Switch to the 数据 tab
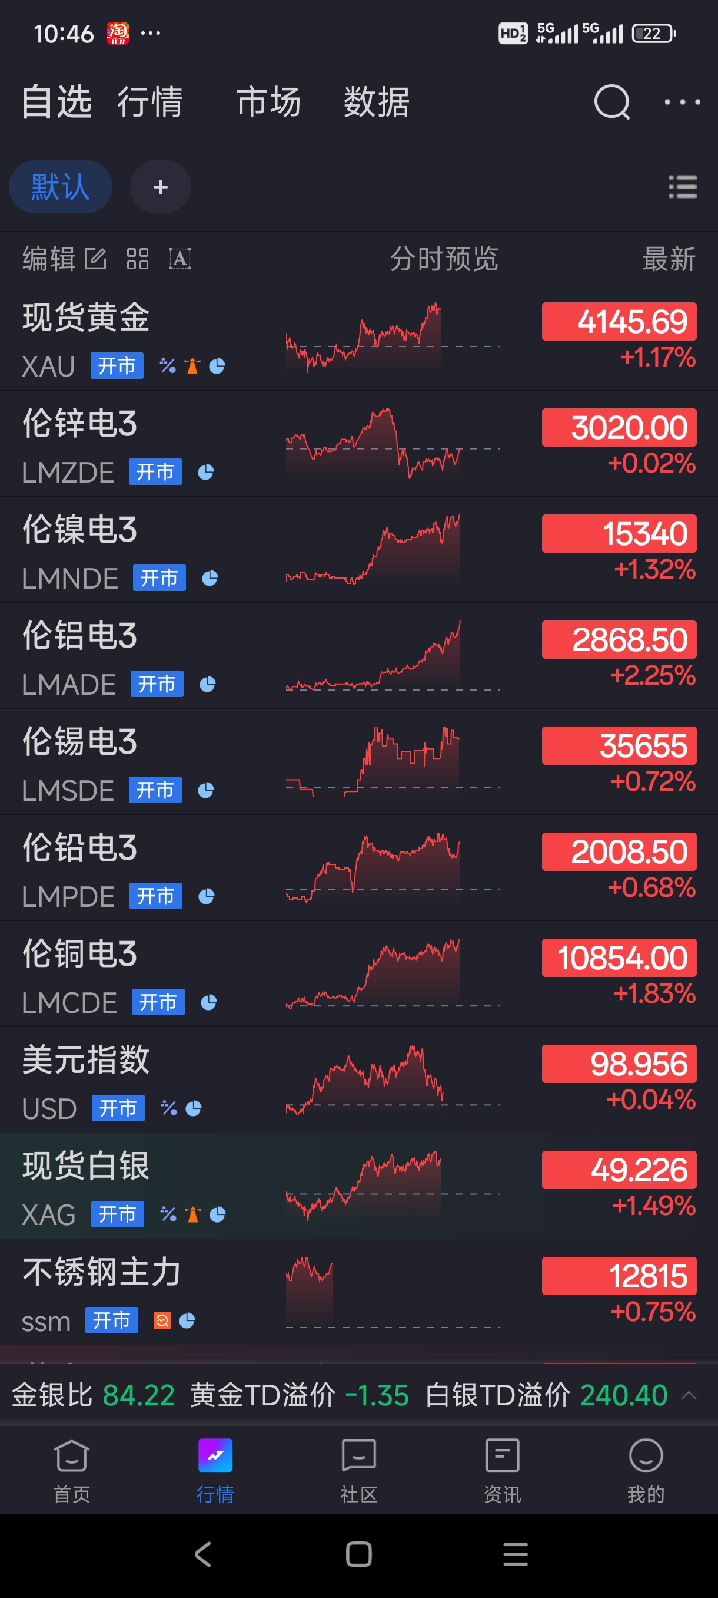Screen dimensions: 718x1598 point(376,102)
